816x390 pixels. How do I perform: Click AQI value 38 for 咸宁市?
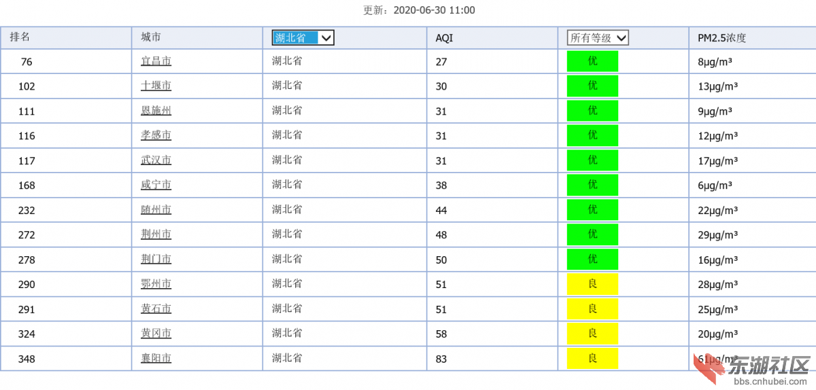pyautogui.click(x=441, y=185)
